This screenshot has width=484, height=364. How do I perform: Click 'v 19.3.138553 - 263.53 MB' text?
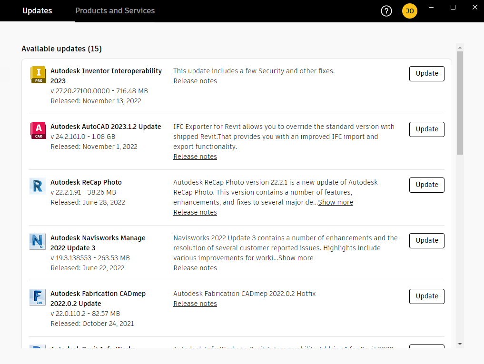click(90, 258)
